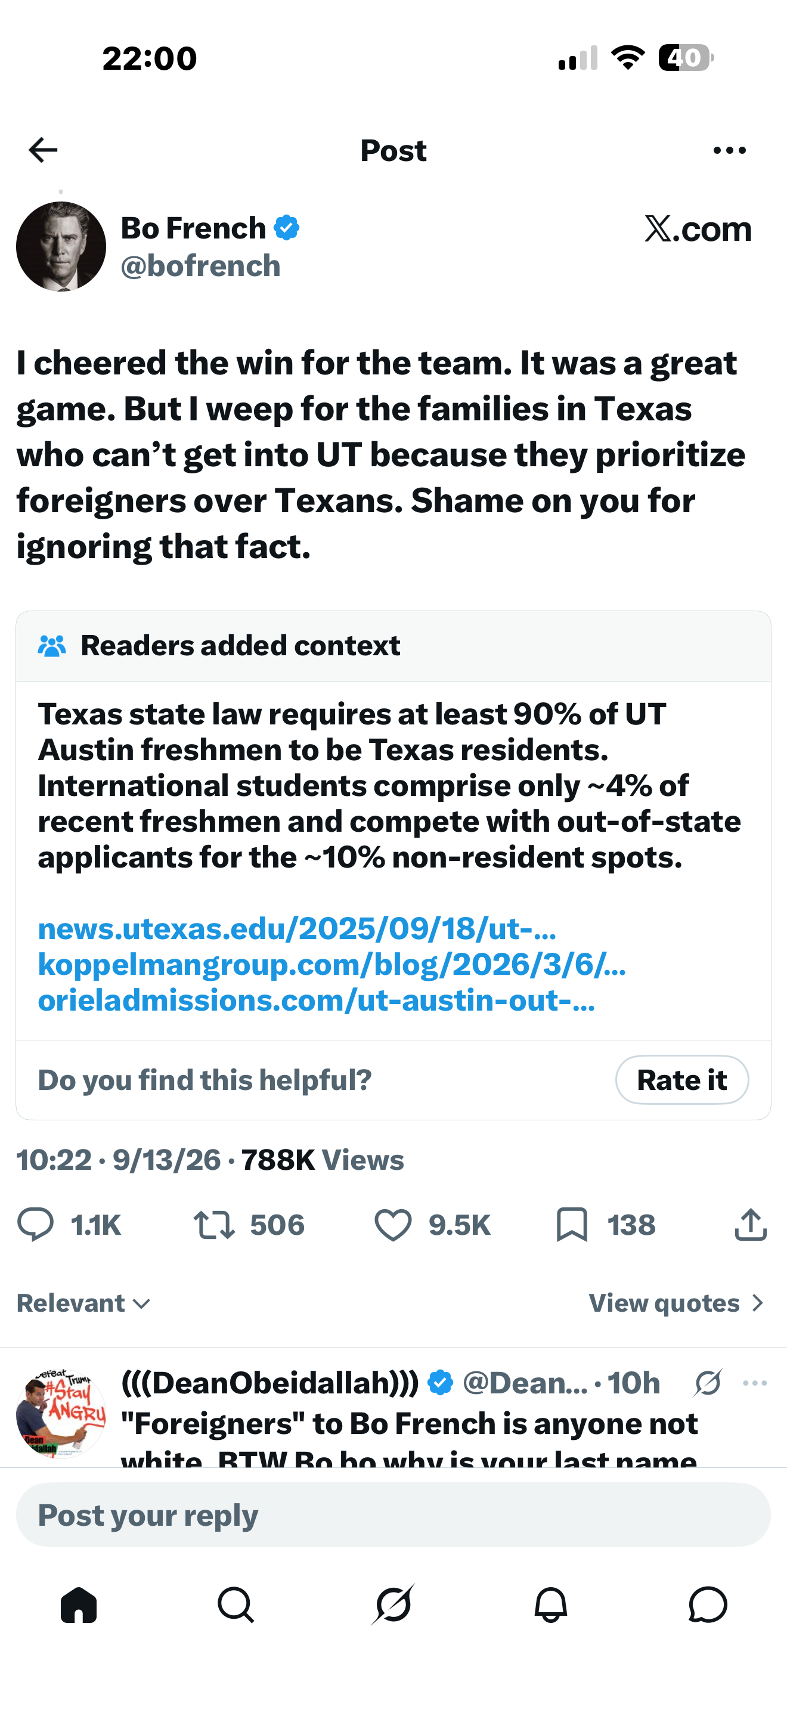Repost using the retweet arrows icon
This screenshot has width=787, height=1710.
[213, 1225]
